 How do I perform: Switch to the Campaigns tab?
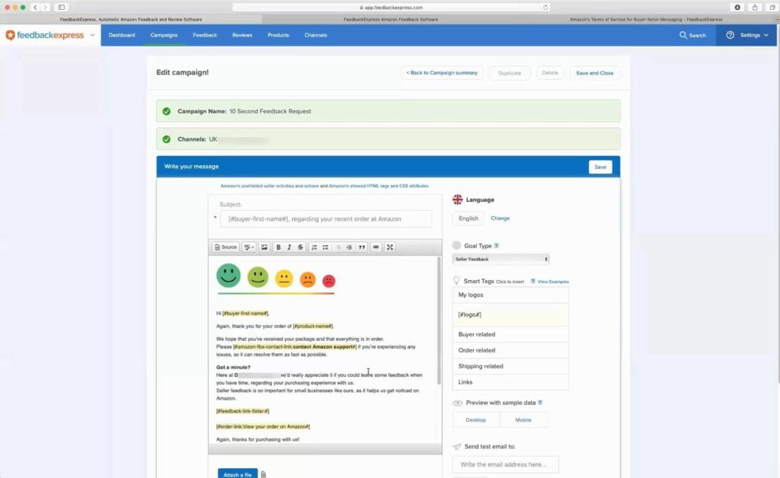tap(165, 35)
